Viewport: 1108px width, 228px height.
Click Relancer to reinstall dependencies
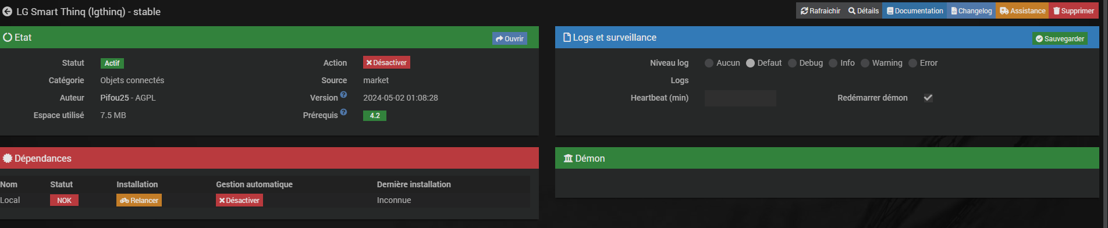click(139, 200)
